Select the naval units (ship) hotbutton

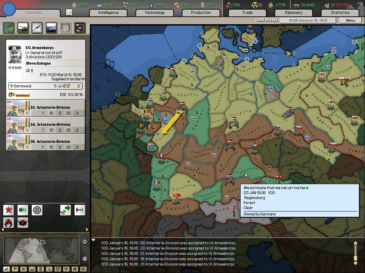point(51,28)
